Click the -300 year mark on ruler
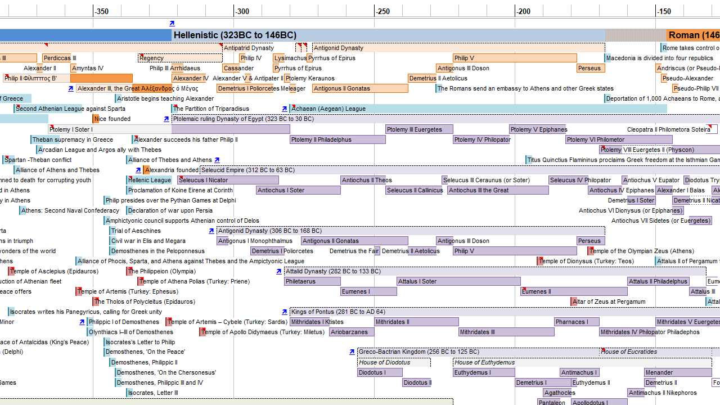This screenshot has height=405, width=720. click(x=242, y=11)
